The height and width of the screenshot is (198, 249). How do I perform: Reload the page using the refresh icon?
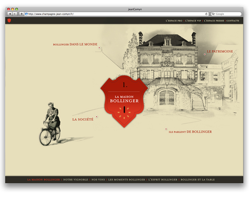[206, 14]
